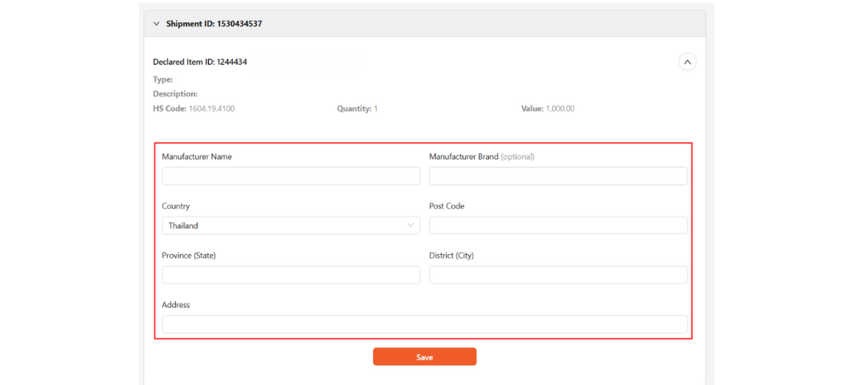Click the Declared Item ID 1244434 heading

point(200,62)
